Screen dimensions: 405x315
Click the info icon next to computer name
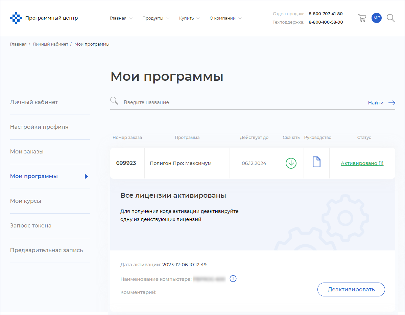[x=233, y=279]
